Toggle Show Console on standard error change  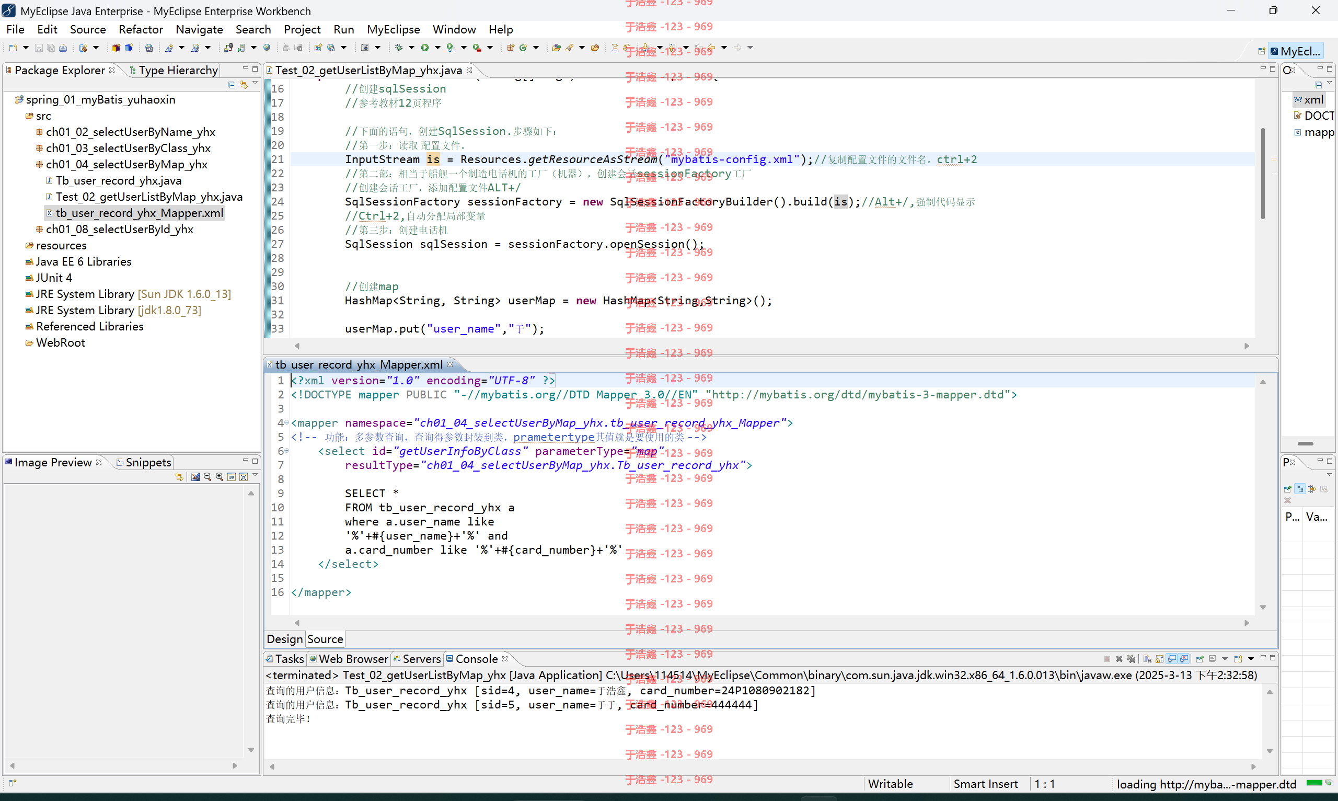[x=1184, y=659]
